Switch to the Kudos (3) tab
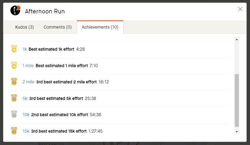Screen dimensions: 250x145 (24, 27)
